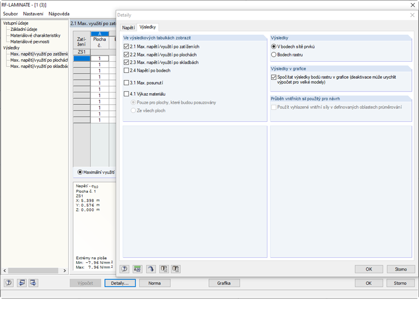Open Max. napětí/využití po zatíženích tree item
The image size is (419, 314).
tap(39, 54)
